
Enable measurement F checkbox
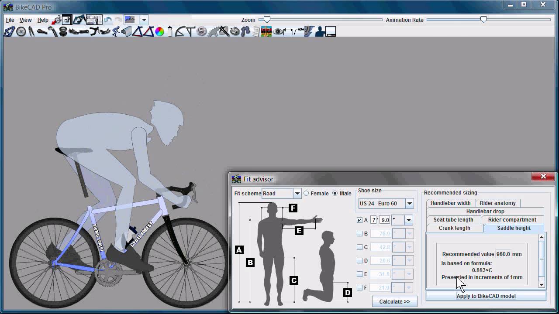[x=359, y=287]
